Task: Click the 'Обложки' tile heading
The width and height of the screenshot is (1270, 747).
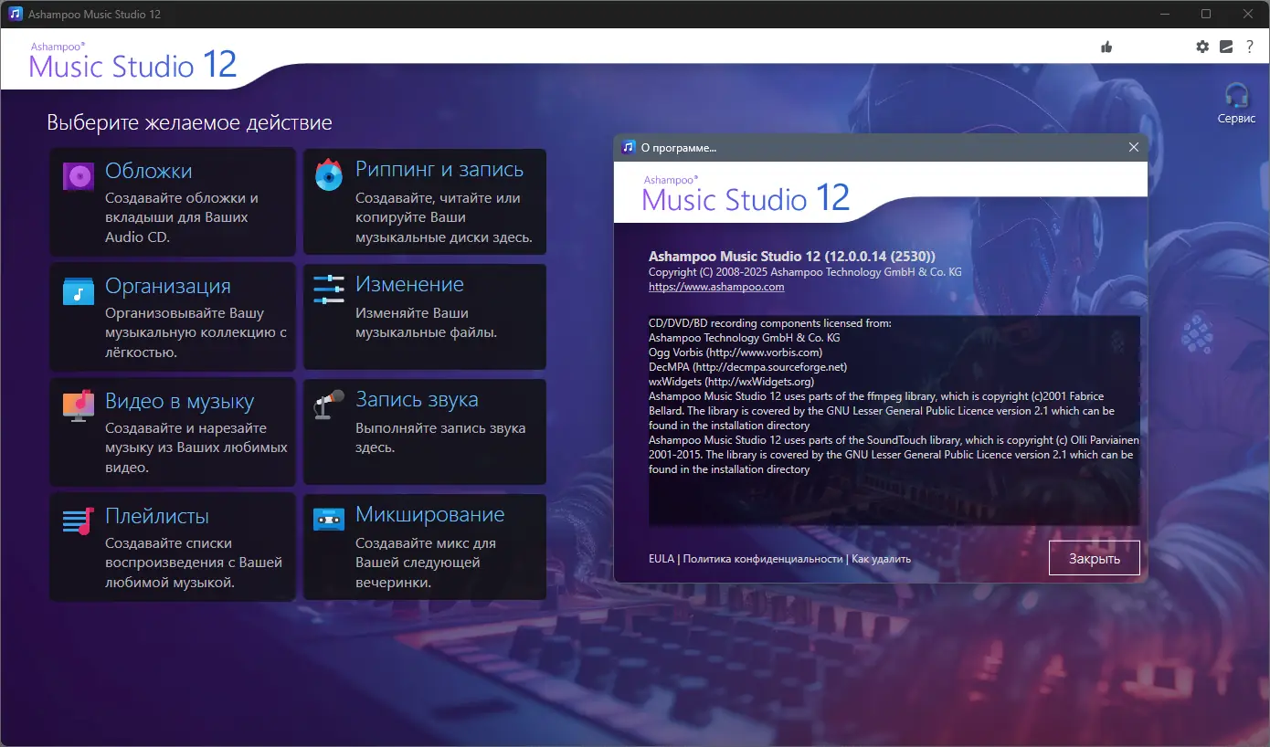Action: tap(149, 171)
